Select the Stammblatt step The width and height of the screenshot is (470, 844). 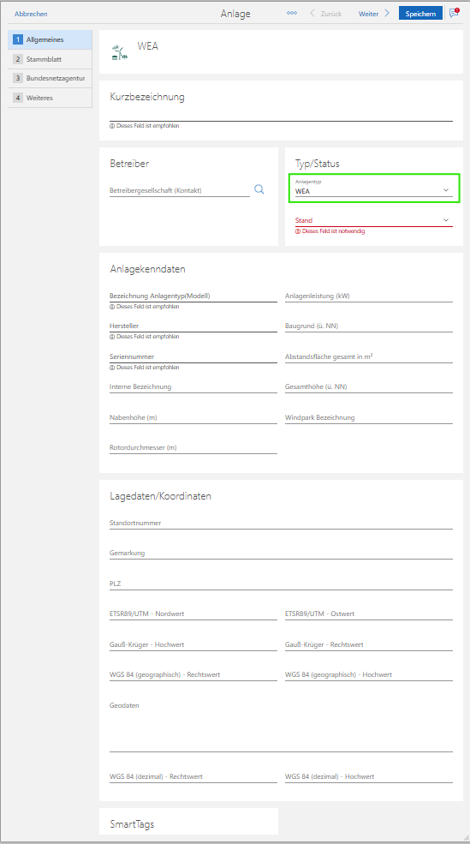point(50,59)
